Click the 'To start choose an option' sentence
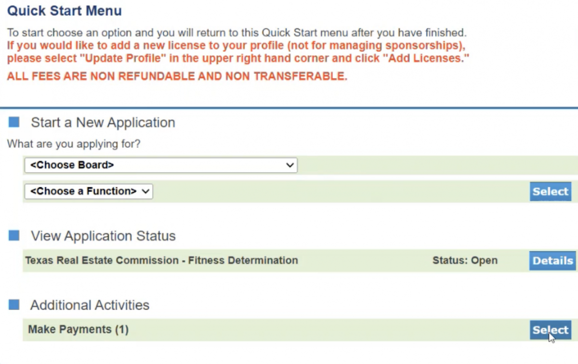Image resolution: width=578 pixels, height=364 pixels. coord(236,33)
